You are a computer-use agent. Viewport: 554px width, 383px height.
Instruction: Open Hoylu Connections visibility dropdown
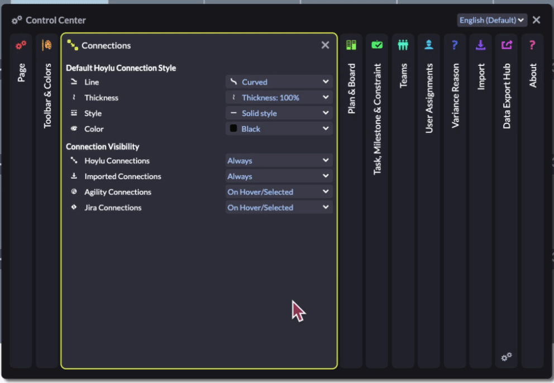click(279, 160)
